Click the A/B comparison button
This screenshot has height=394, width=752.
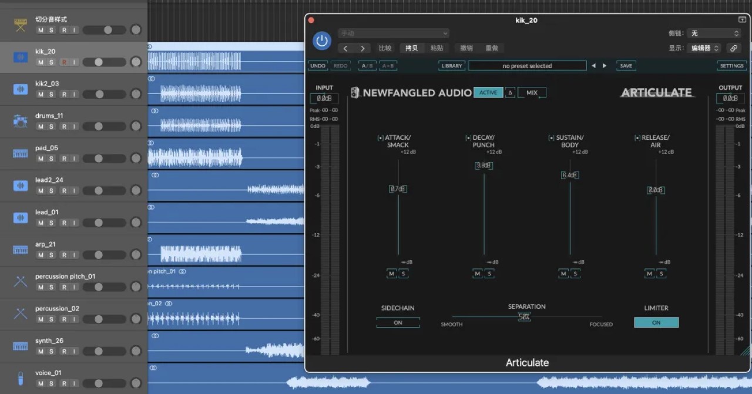tap(367, 66)
